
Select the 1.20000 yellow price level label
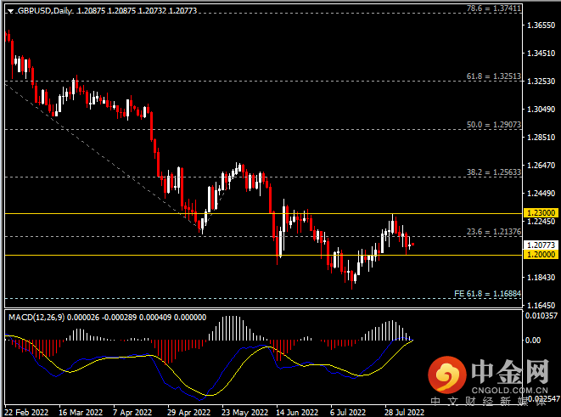click(541, 255)
